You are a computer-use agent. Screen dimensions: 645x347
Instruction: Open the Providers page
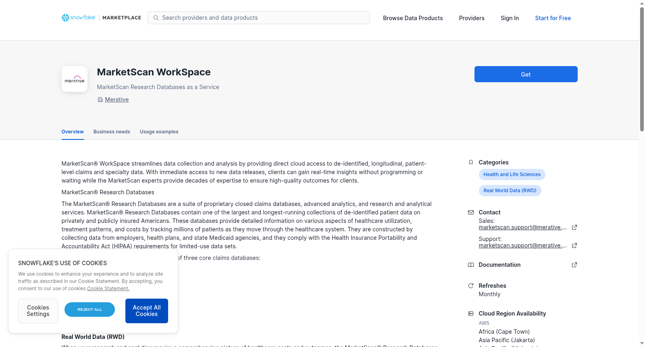[x=472, y=18]
